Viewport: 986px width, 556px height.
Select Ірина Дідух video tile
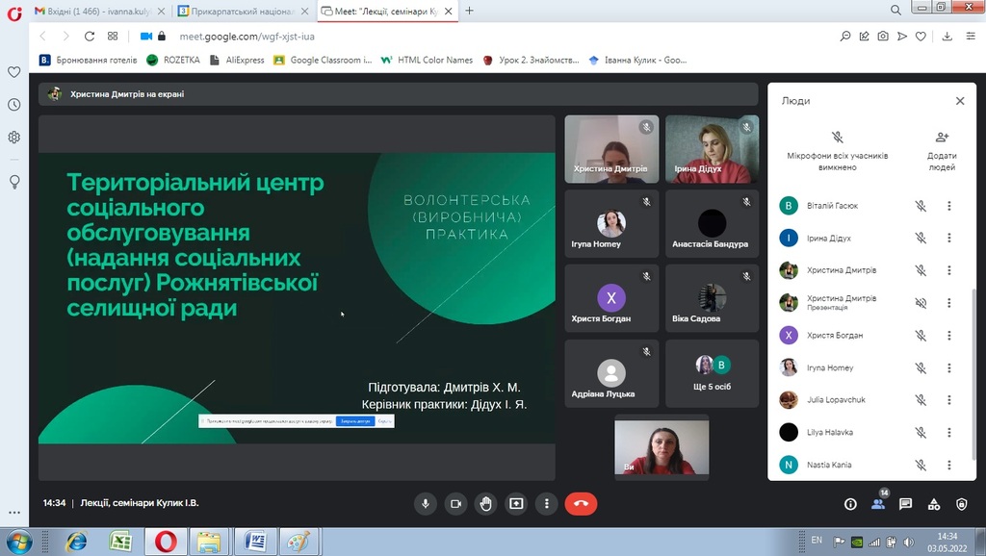[712, 149]
